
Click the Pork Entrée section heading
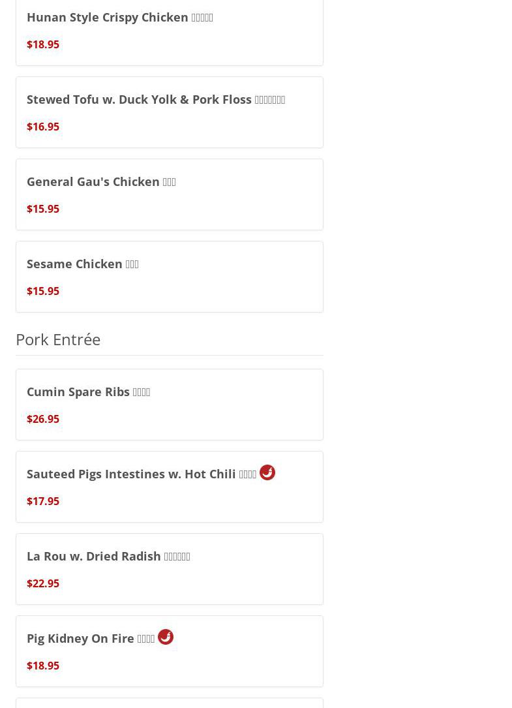58,339
